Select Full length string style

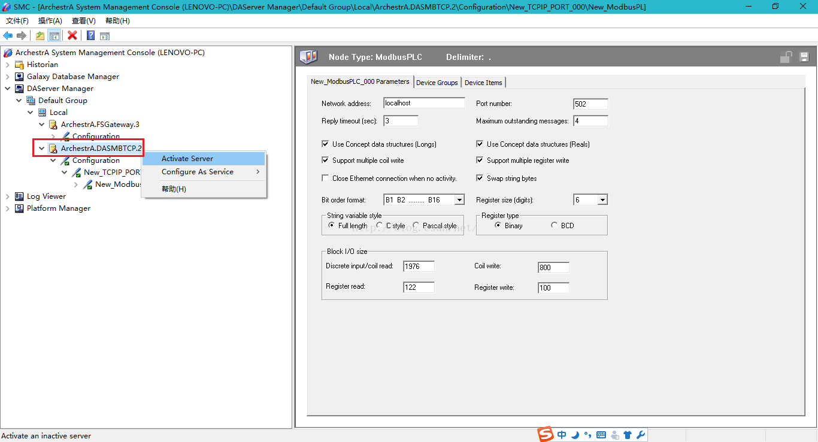tap(332, 226)
